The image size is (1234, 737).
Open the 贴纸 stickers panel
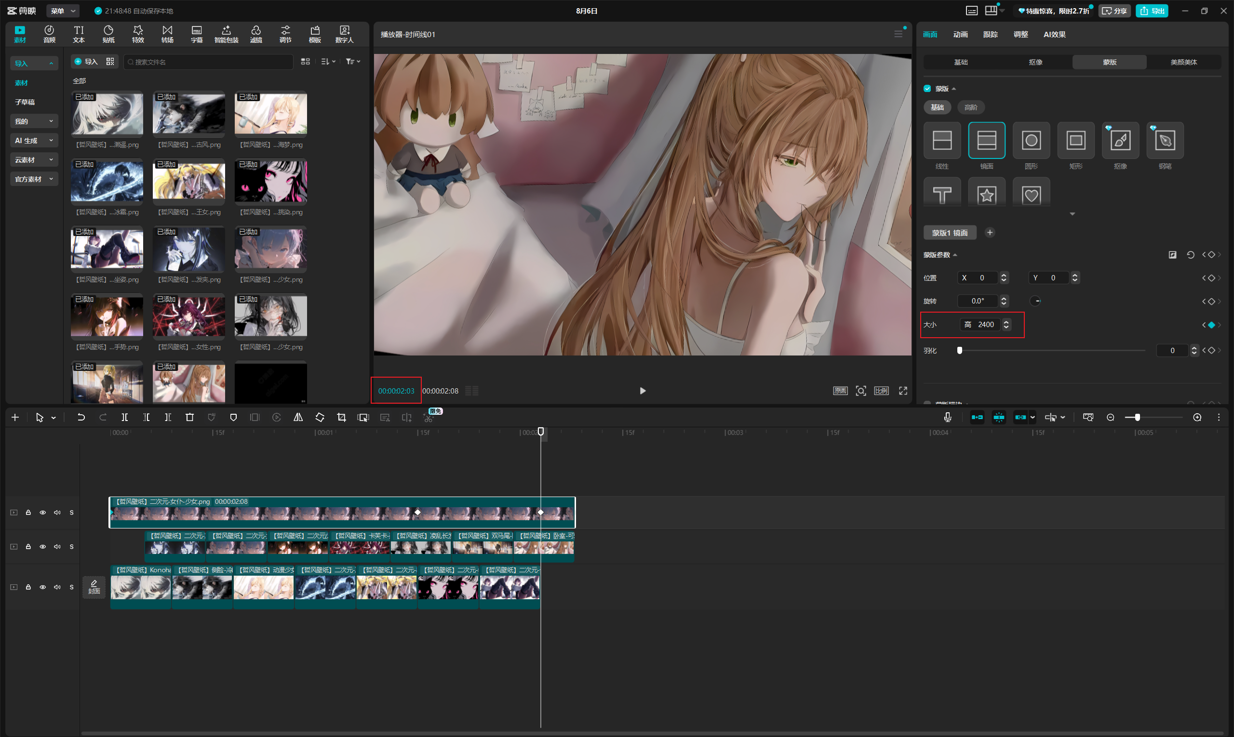tap(108, 34)
